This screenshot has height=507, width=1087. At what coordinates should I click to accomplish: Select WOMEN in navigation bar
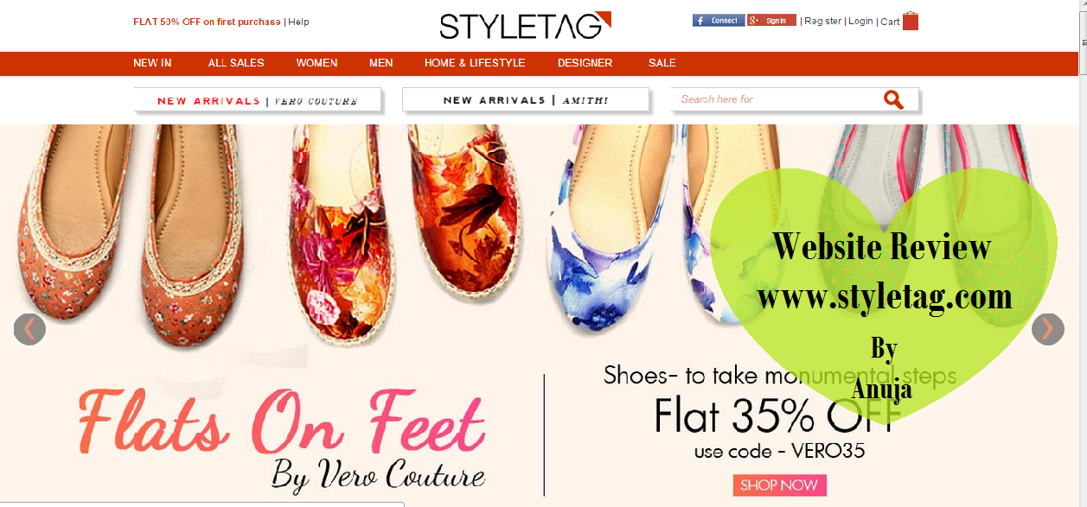(317, 63)
